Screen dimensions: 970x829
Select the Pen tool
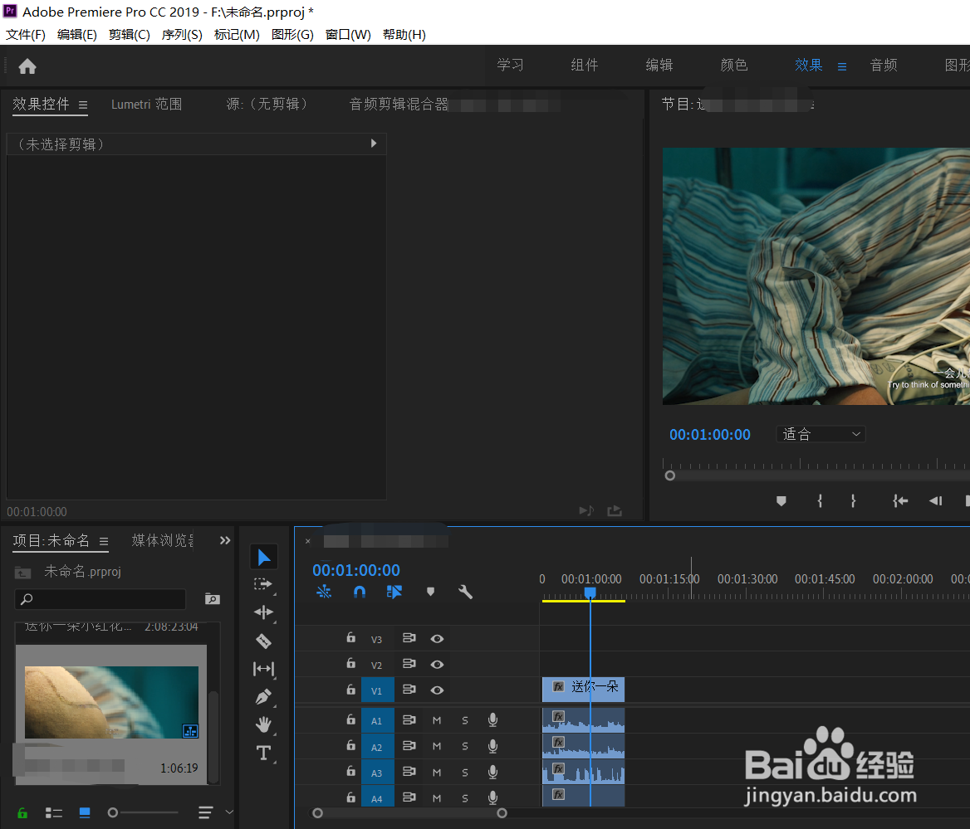click(x=263, y=697)
